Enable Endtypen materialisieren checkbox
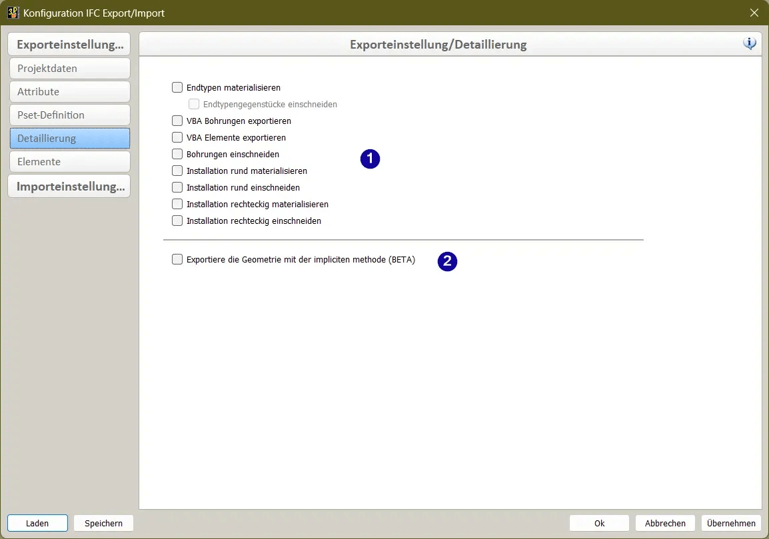The image size is (769, 539). [177, 87]
